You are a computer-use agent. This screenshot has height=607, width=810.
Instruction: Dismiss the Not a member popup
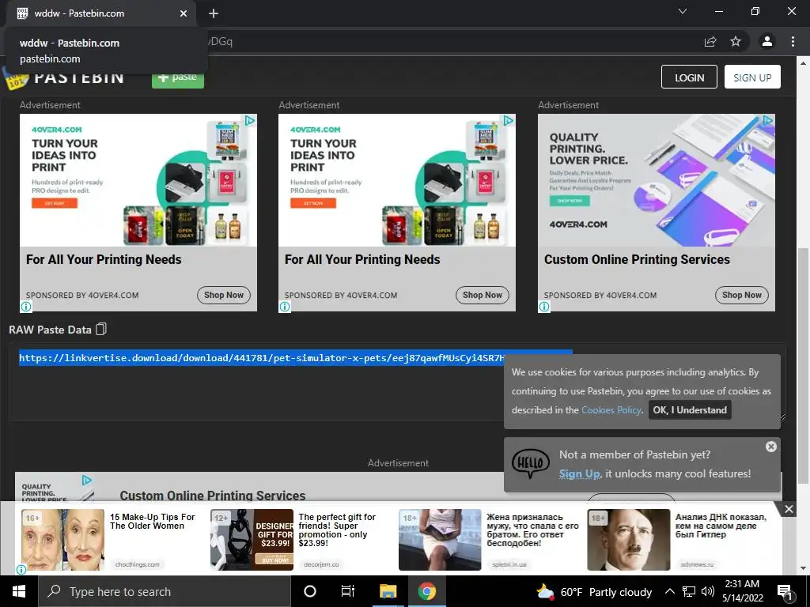pyautogui.click(x=770, y=447)
